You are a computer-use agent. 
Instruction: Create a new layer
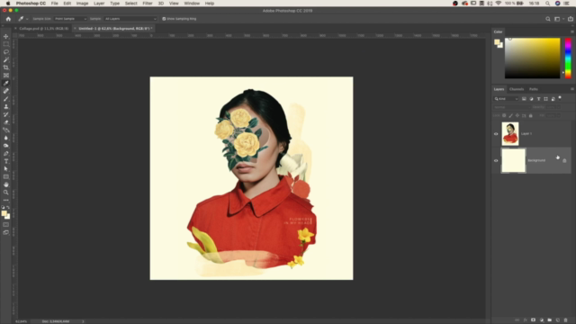click(x=558, y=320)
